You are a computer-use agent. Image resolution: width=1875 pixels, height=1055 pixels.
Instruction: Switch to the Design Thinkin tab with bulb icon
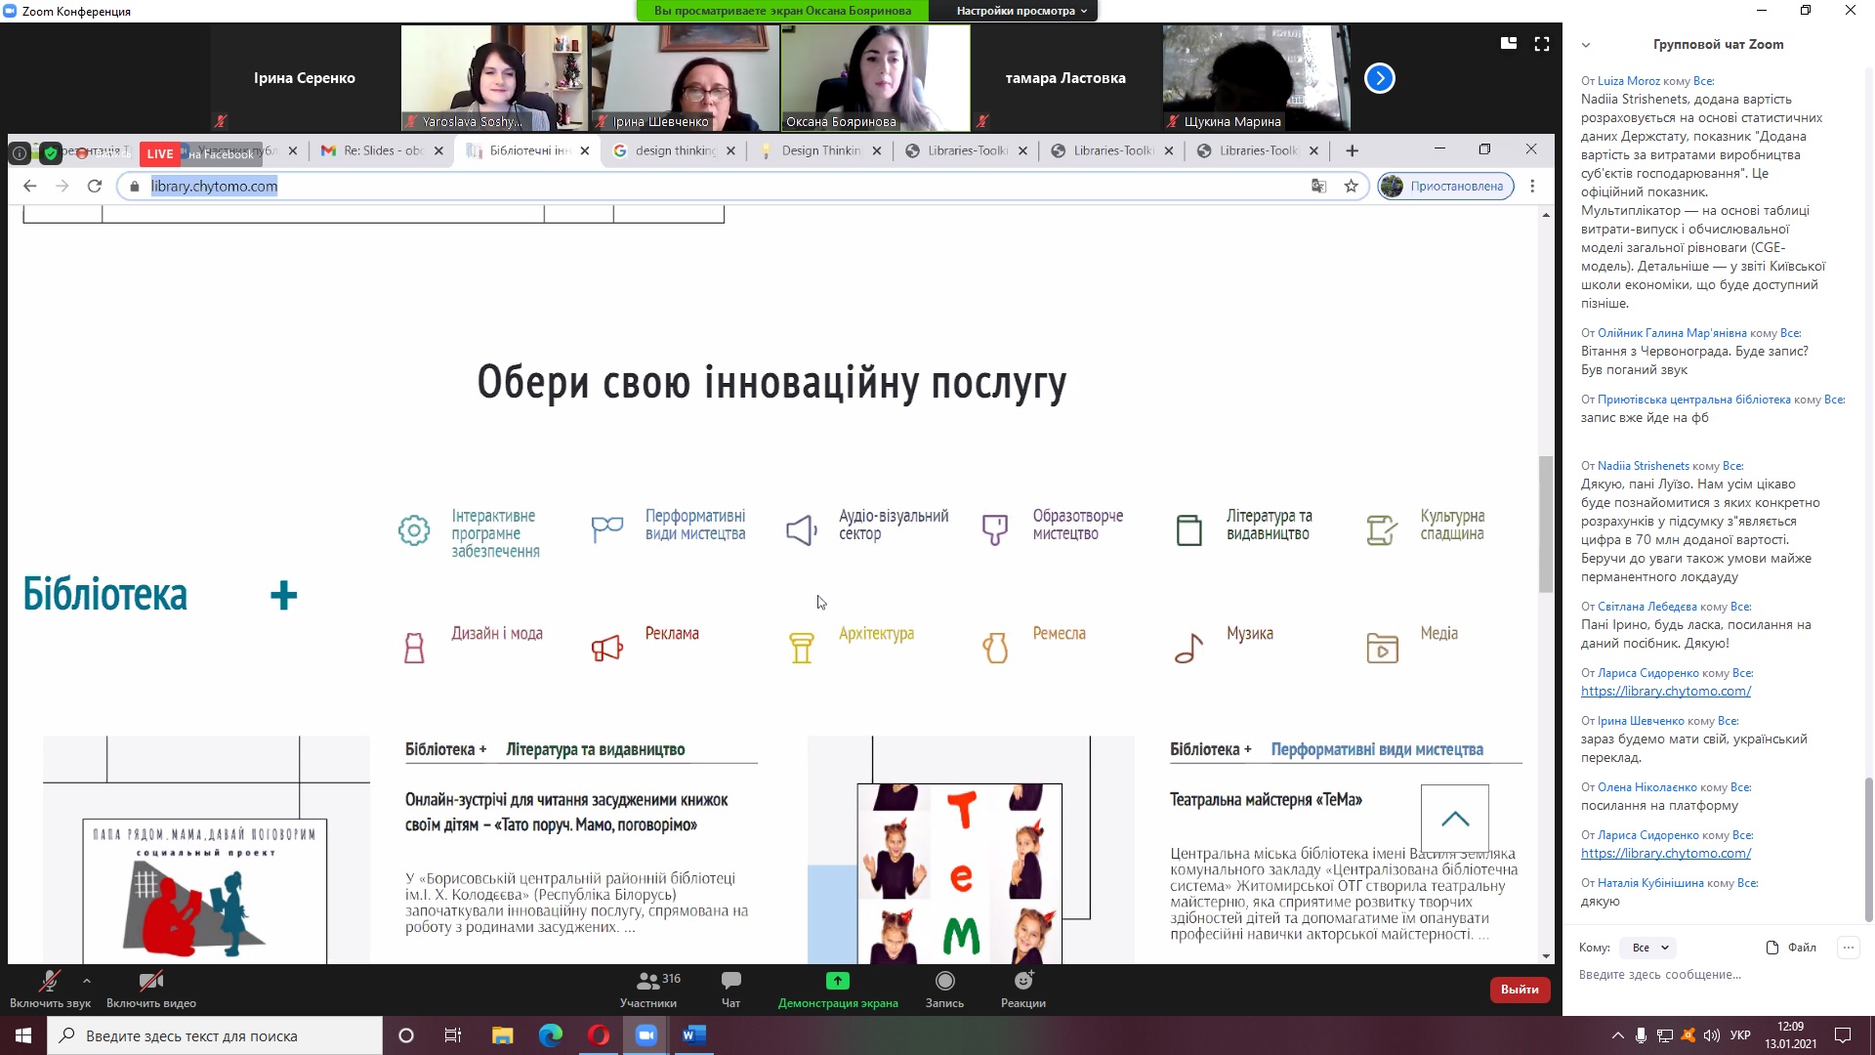(820, 150)
